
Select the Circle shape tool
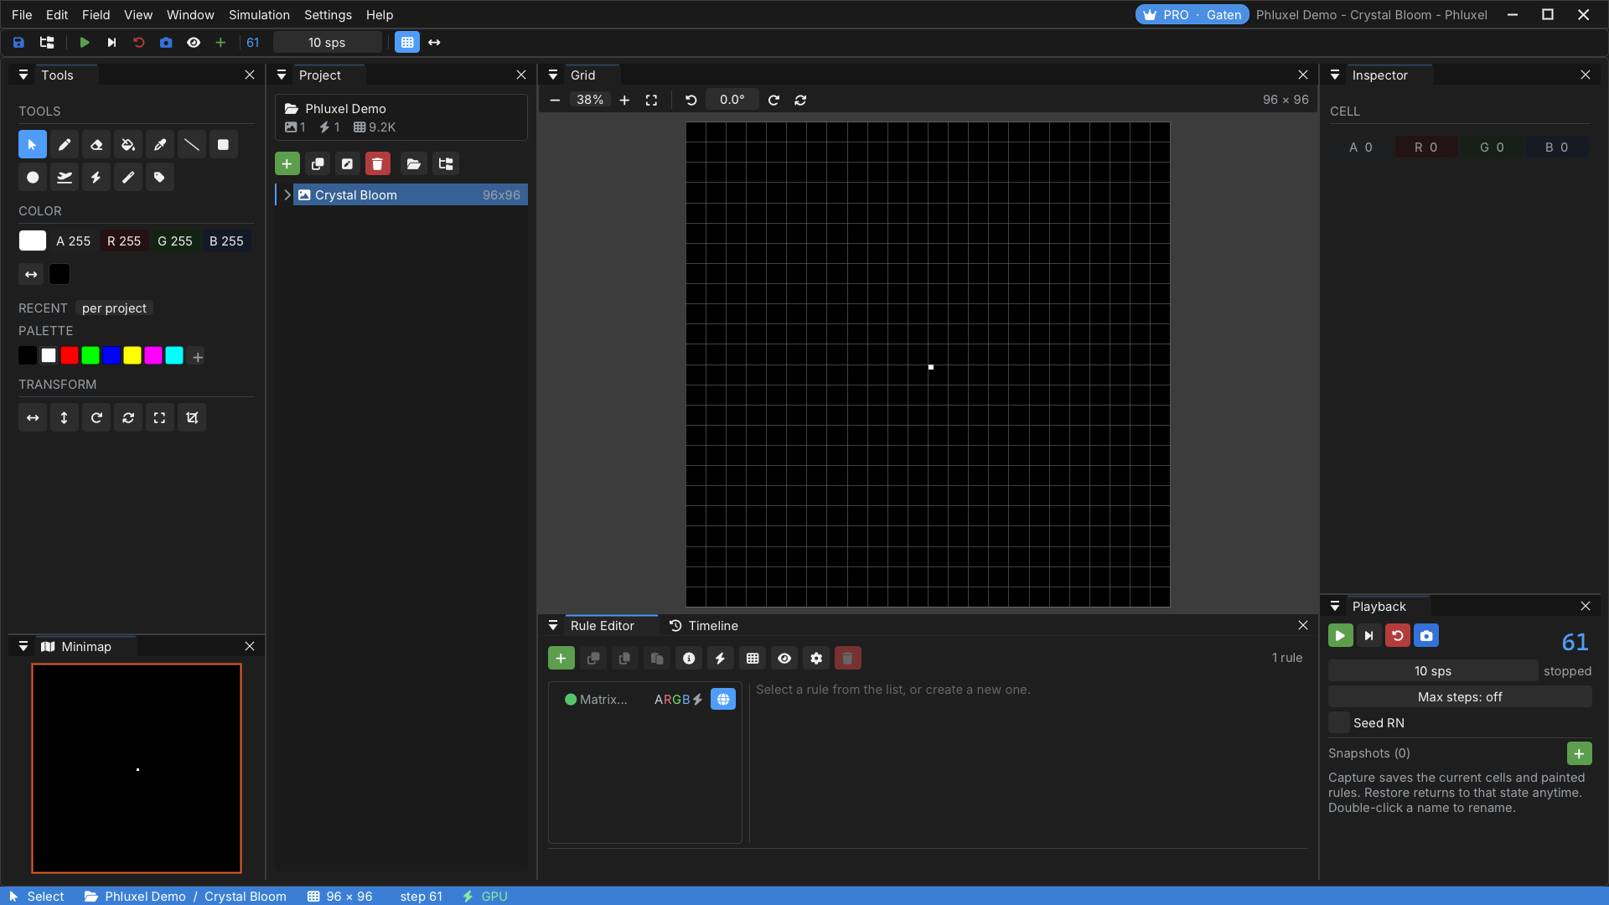coord(33,178)
